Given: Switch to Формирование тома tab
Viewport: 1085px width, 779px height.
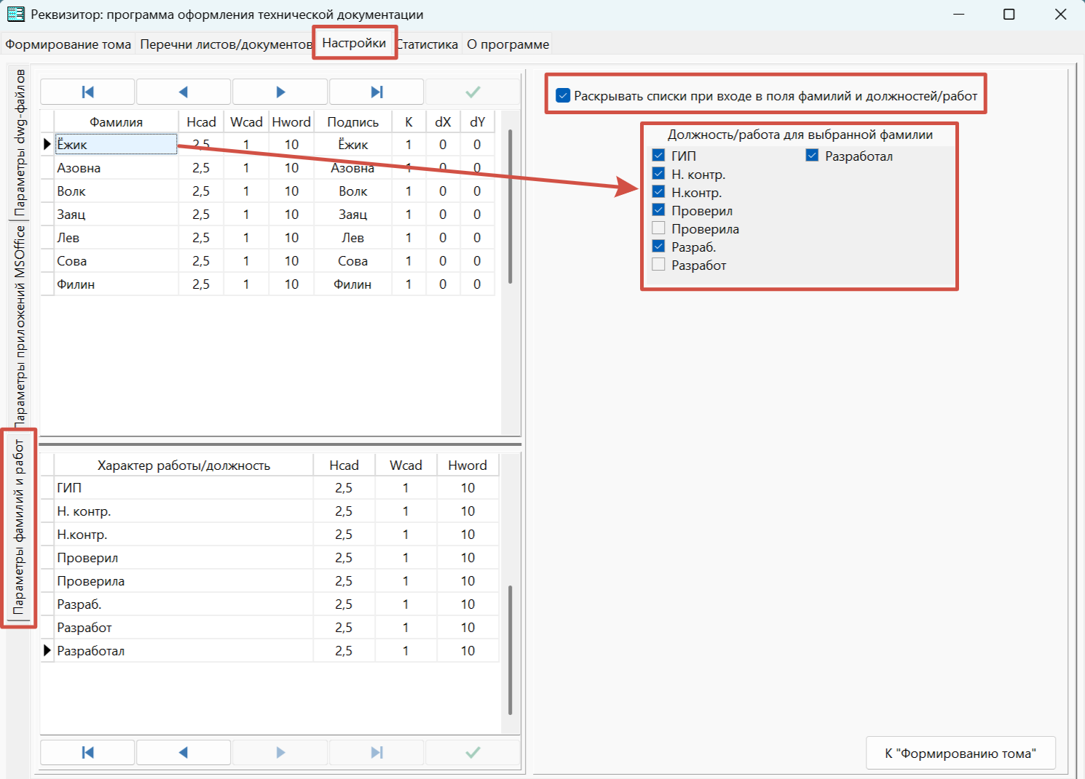Looking at the screenshot, I should click(68, 44).
